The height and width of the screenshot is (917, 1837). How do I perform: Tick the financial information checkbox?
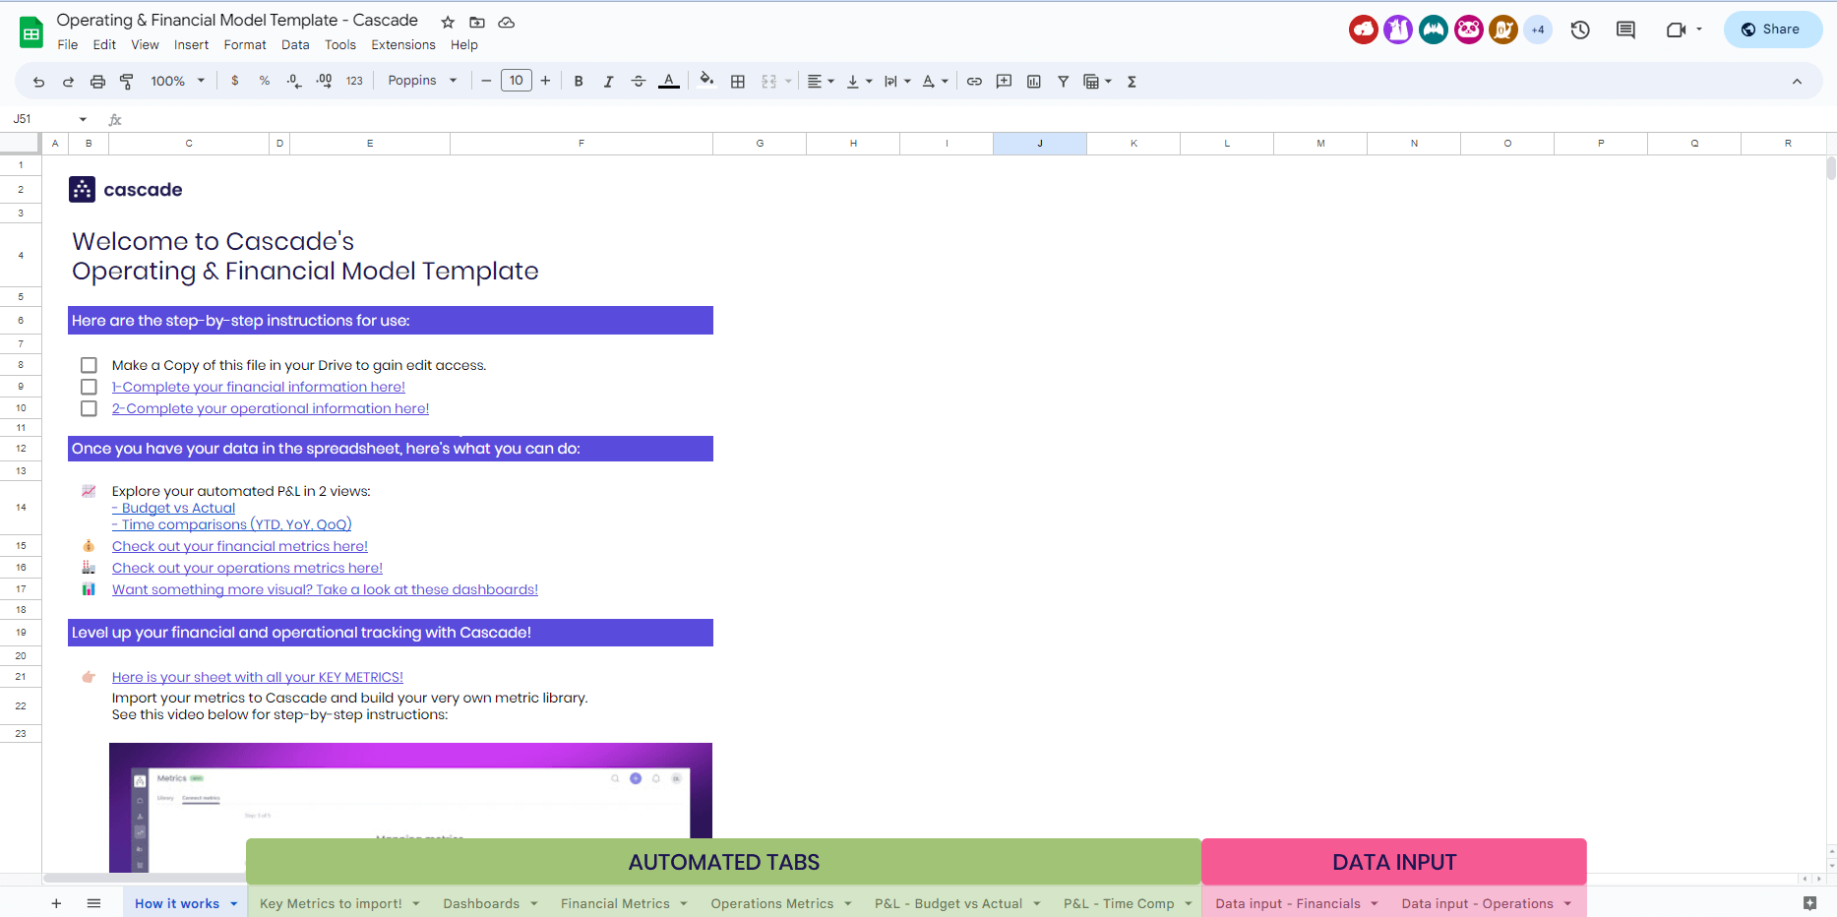89,387
